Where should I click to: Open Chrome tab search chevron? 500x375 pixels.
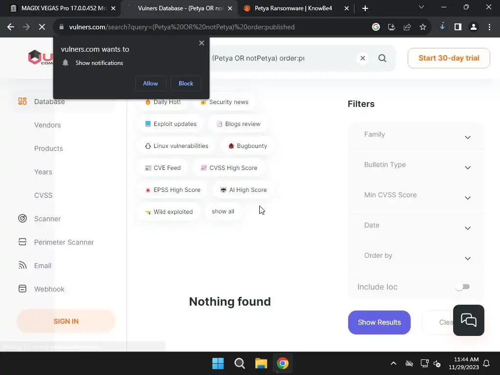(x=421, y=7)
